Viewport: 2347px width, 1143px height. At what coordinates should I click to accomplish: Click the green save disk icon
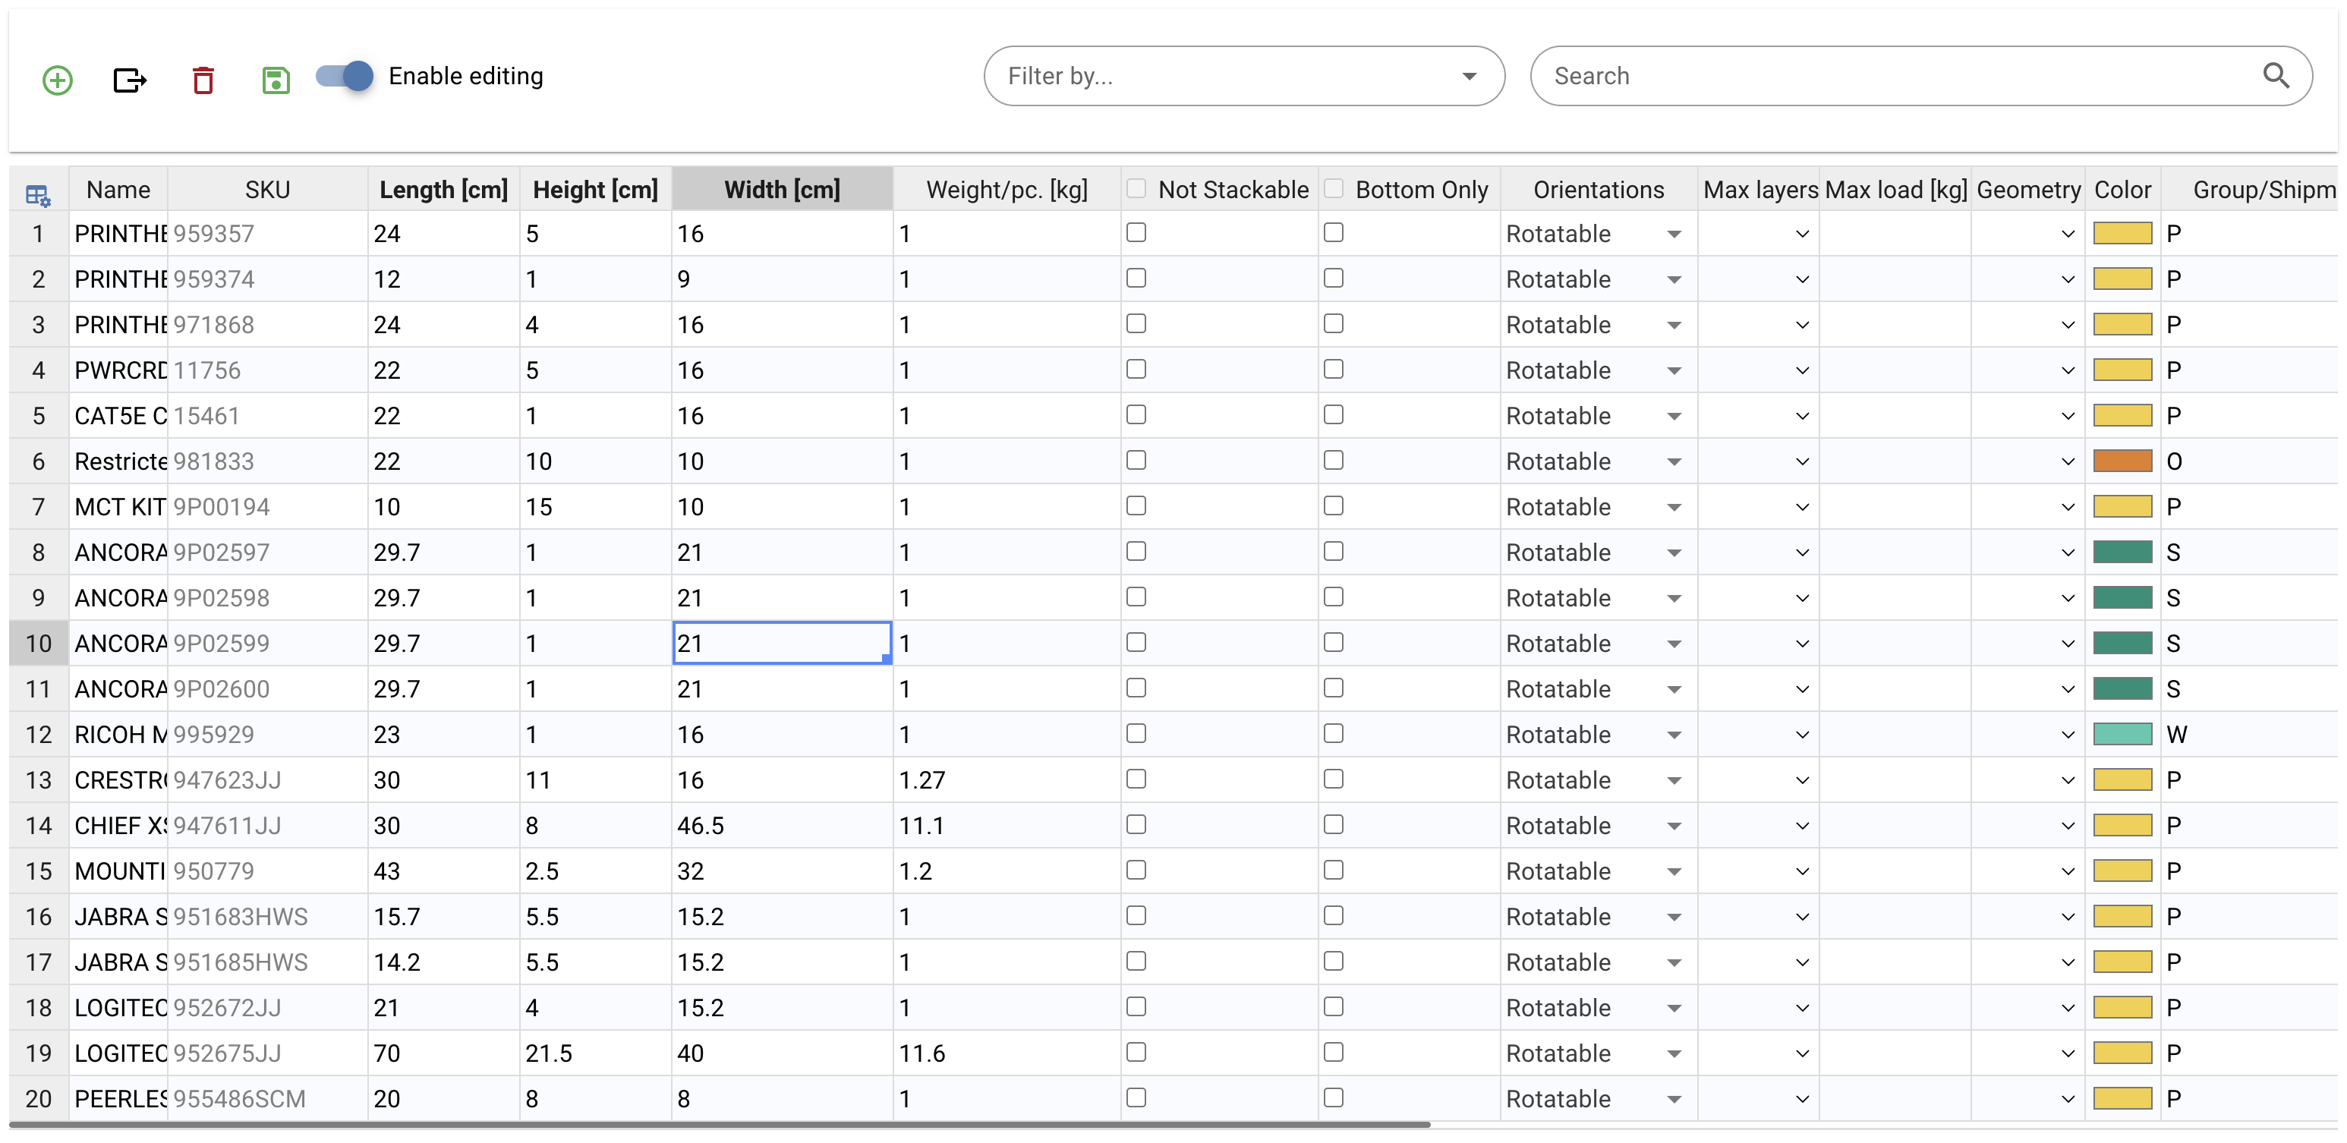click(x=275, y=80)
